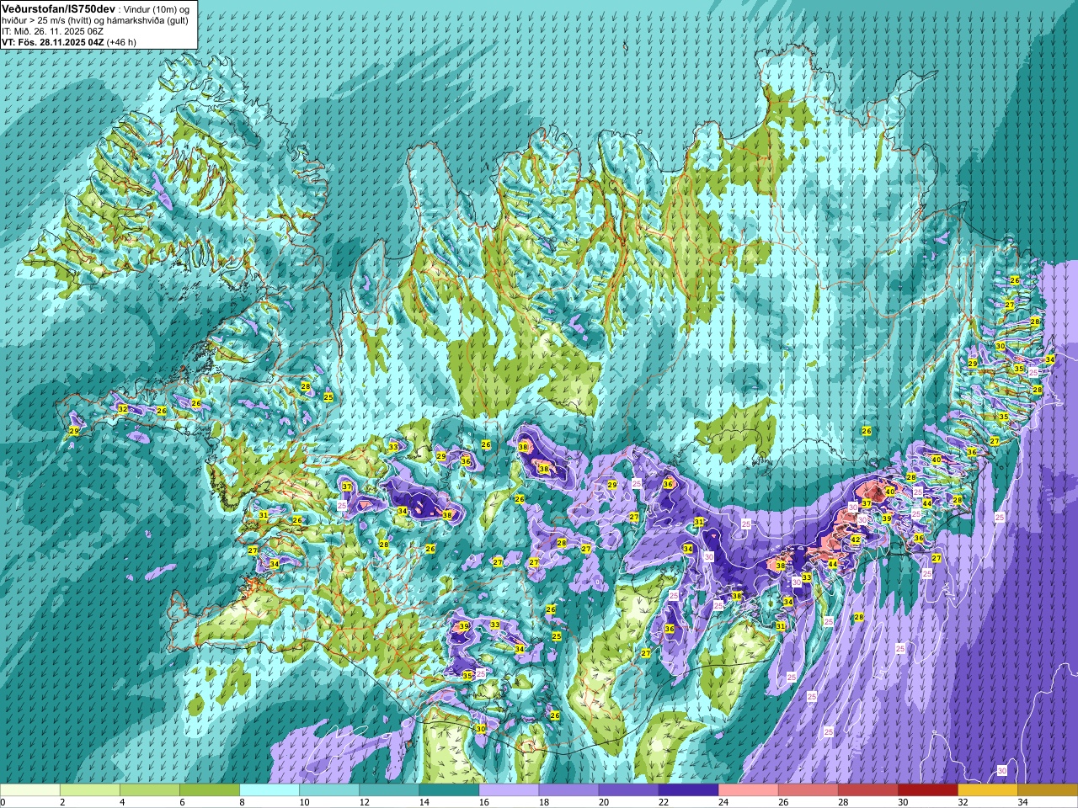Click the legend tick label "8"
The height and width of the screenshot is (808, 1078).
[x=242, y=802]
